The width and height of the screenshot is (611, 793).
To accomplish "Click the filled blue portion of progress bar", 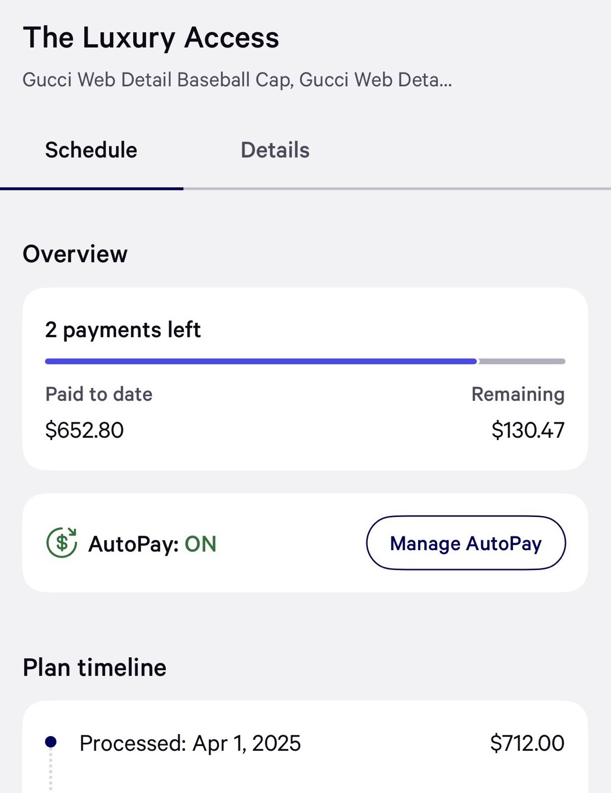I will coord(261,361).
